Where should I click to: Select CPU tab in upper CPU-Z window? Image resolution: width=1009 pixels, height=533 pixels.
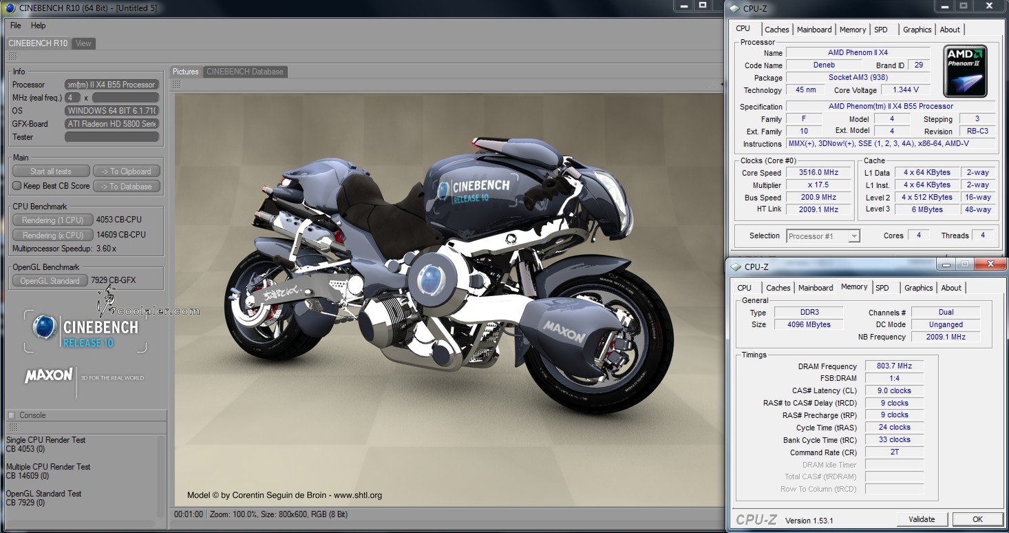(743, 29)
